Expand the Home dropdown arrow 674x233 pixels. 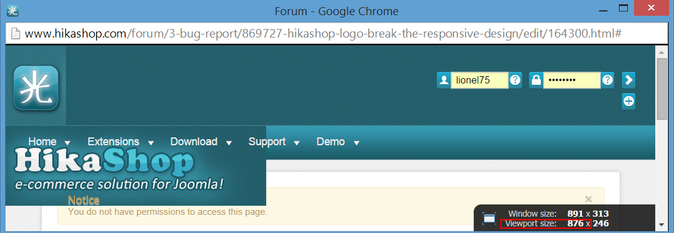tap(68, 143)
